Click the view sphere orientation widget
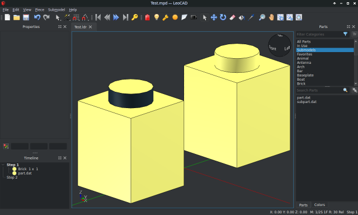Viewport: 358px width, 215px height. coord(280,45)
